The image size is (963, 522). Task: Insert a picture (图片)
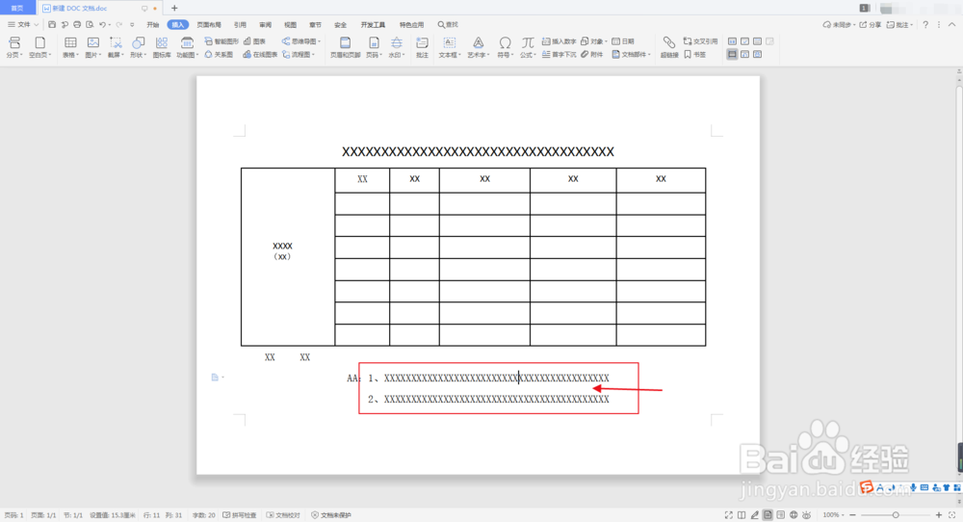point(92,46)
